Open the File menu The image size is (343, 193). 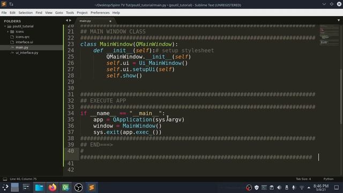point(4,13)
